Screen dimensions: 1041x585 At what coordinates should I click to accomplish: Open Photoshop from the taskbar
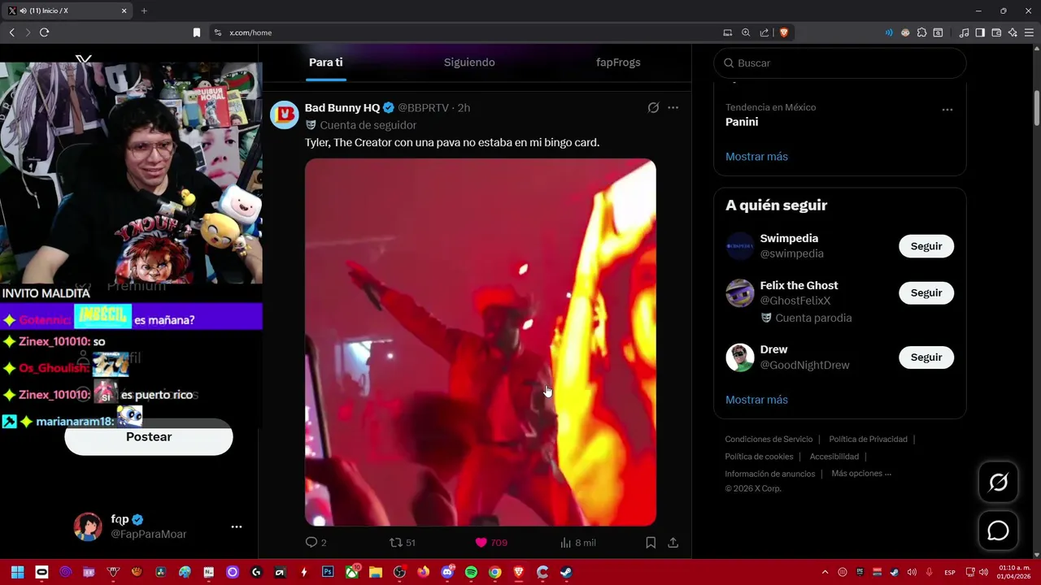click(x=328, y=572)
